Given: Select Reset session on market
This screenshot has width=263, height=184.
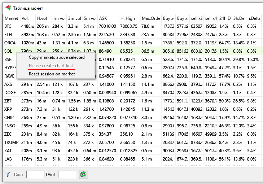Looking at the screenshot, I should [x=52, y=74].
